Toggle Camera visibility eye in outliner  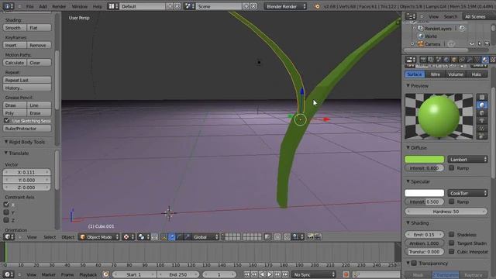(472, 44)
